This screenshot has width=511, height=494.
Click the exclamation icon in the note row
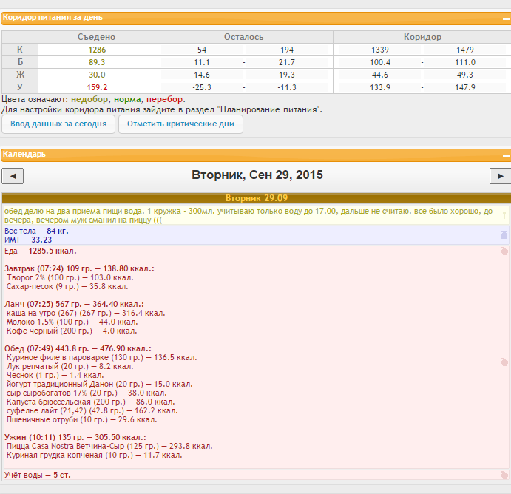pyautogui.click(x=504, y=215)
